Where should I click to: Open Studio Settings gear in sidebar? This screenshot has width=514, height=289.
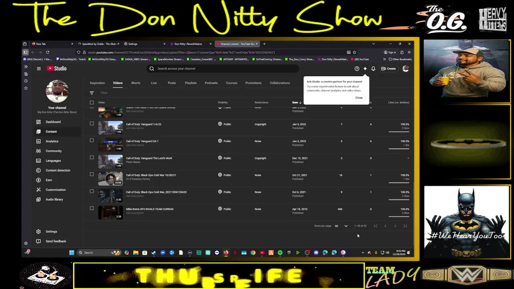pos(39,232)
